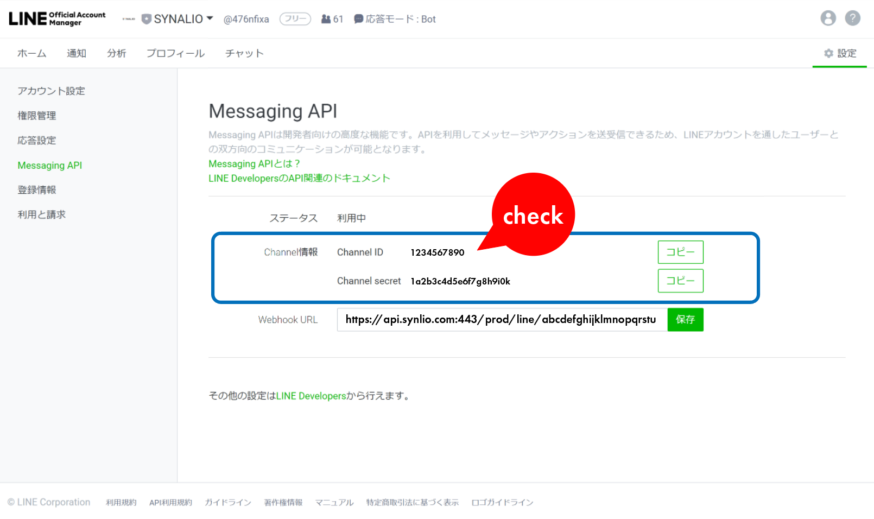Open LINE Developers API documentation link

click(x=299, y=179)
